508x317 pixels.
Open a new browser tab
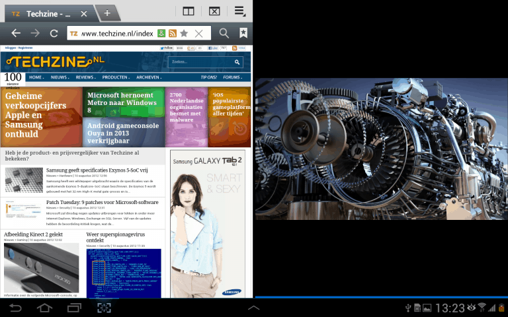(x=107, y=13)
